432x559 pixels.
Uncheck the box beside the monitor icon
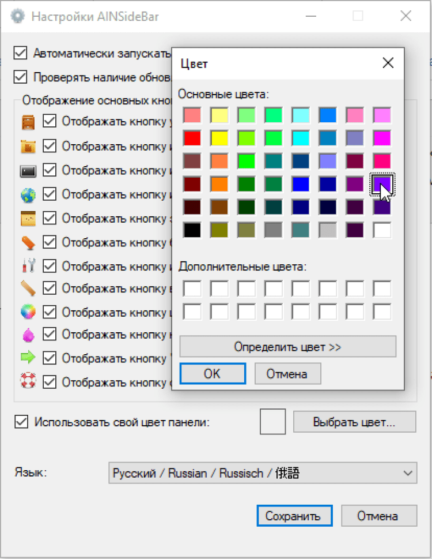(50, 170)
